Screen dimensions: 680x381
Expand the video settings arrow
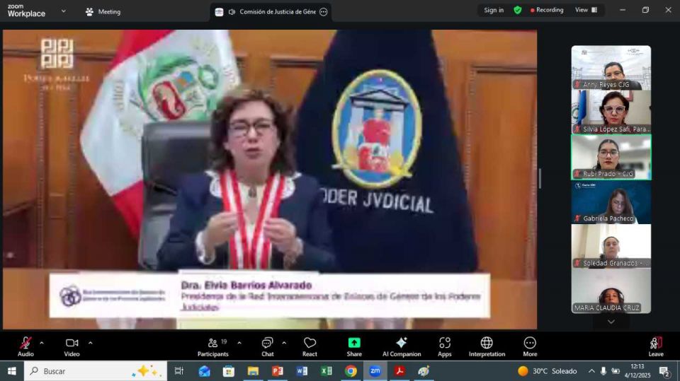pyautogui.click(x=90, y=343)
